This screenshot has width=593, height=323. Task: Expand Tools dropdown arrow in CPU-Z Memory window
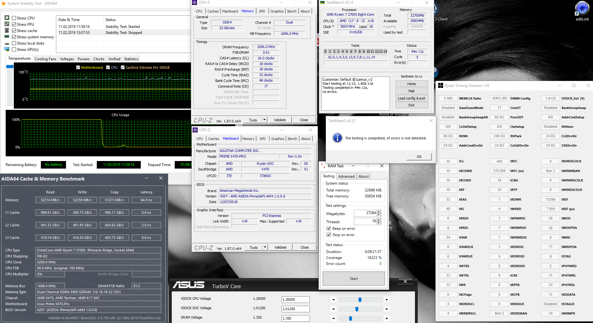click(264, 120)
